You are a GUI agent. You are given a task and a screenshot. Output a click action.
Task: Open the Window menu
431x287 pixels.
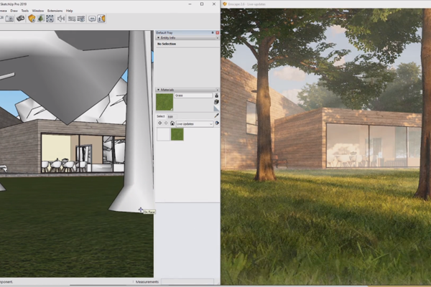coord(38,11)
